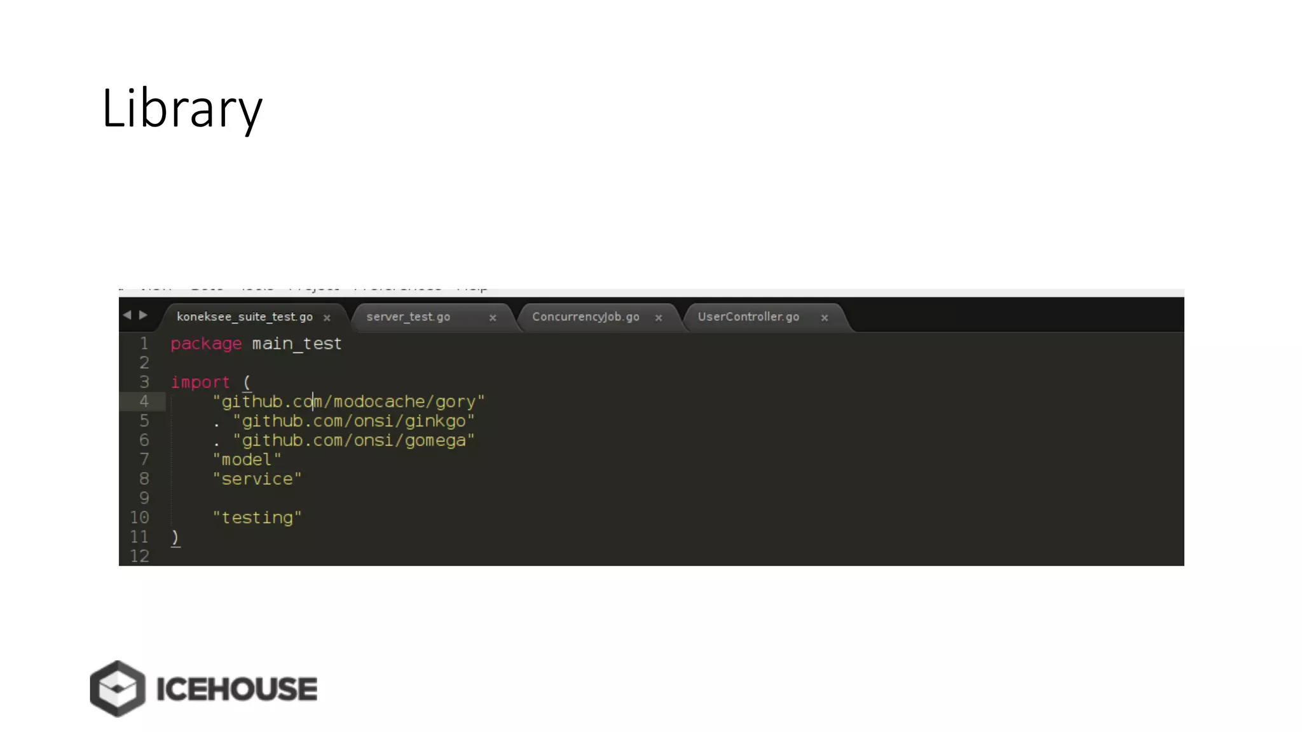
Task: Click the "testing" import line
Action: [x=257, y=518]
